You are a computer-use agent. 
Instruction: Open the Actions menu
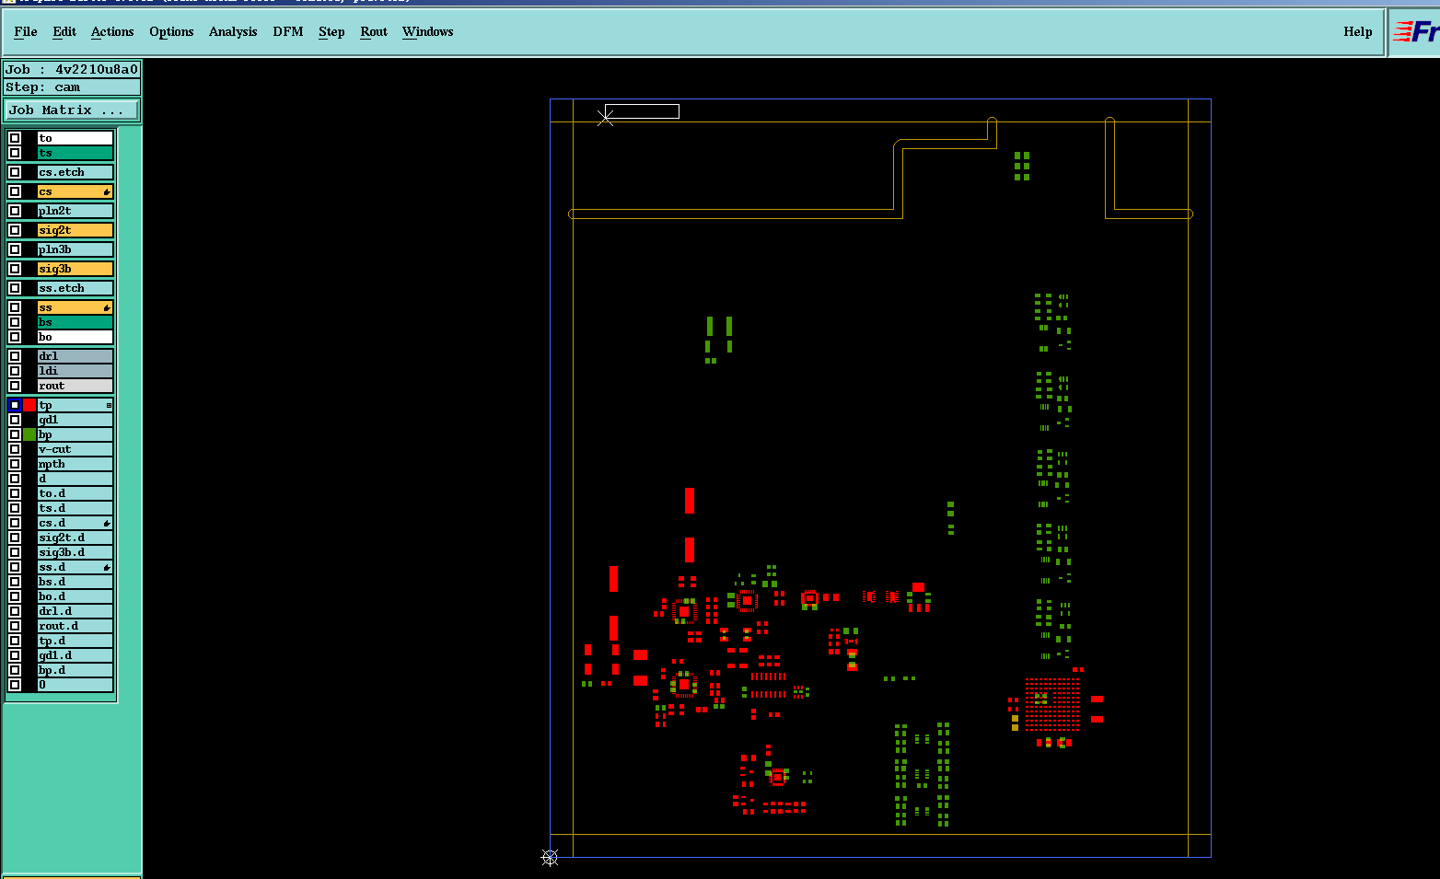point(112,31)
